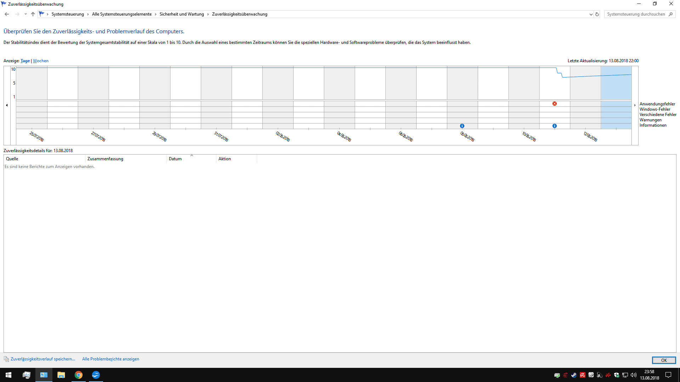680x382 pixels.
Task: Switch the chart view to Tage
Action: pos(25,61)
